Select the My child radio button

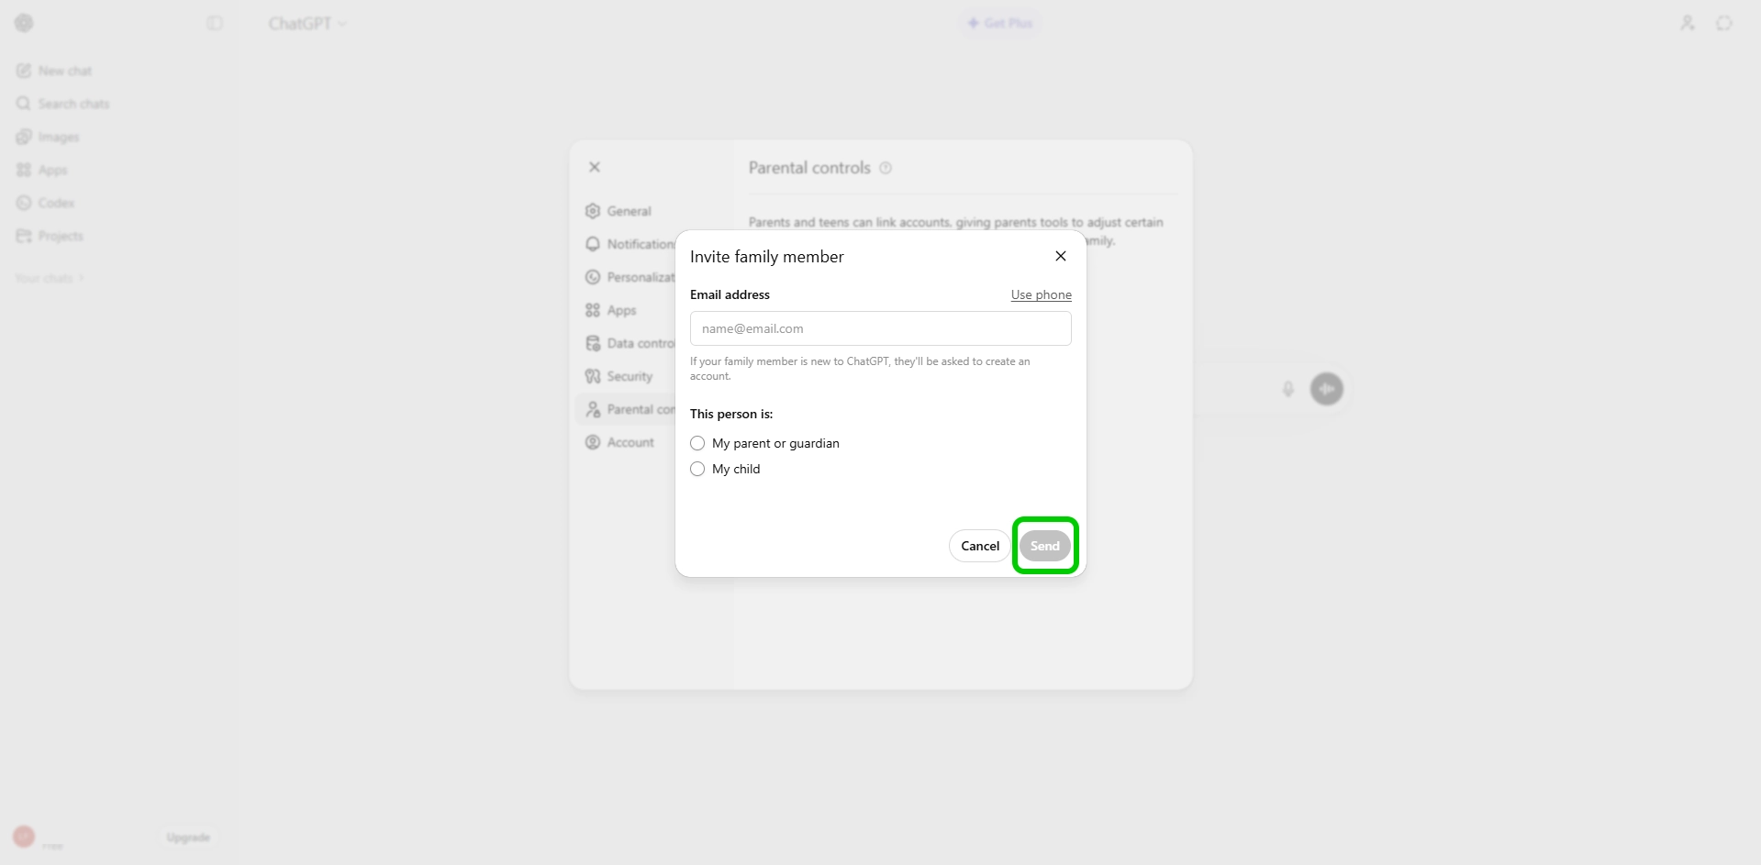[697, 469]
